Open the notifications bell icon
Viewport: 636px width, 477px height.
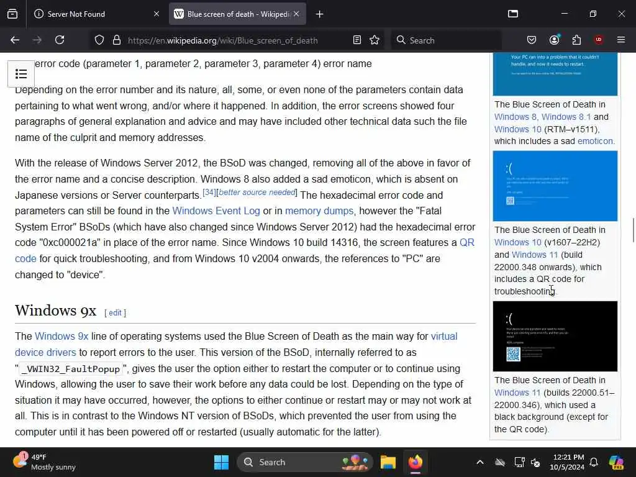[594, 462]
